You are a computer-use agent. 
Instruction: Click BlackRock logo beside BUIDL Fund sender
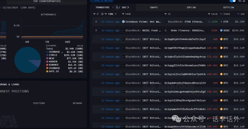pyautogui.click(x=123, y=30)
